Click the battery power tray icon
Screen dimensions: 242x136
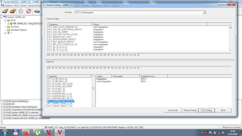click(215, 133)
